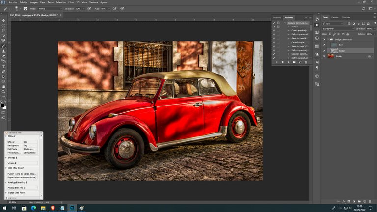This screenshot has height=212, width=377.
Task: Click the Strong Noise button
Action: click(29, 153)
